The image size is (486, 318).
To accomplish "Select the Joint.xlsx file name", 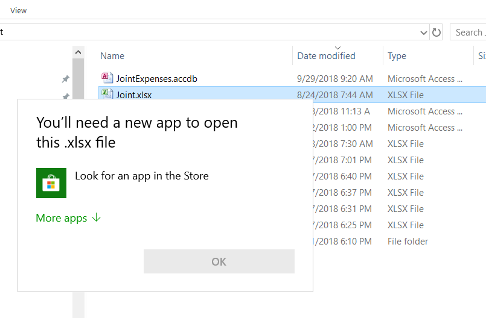I will [x=134, y=95].
